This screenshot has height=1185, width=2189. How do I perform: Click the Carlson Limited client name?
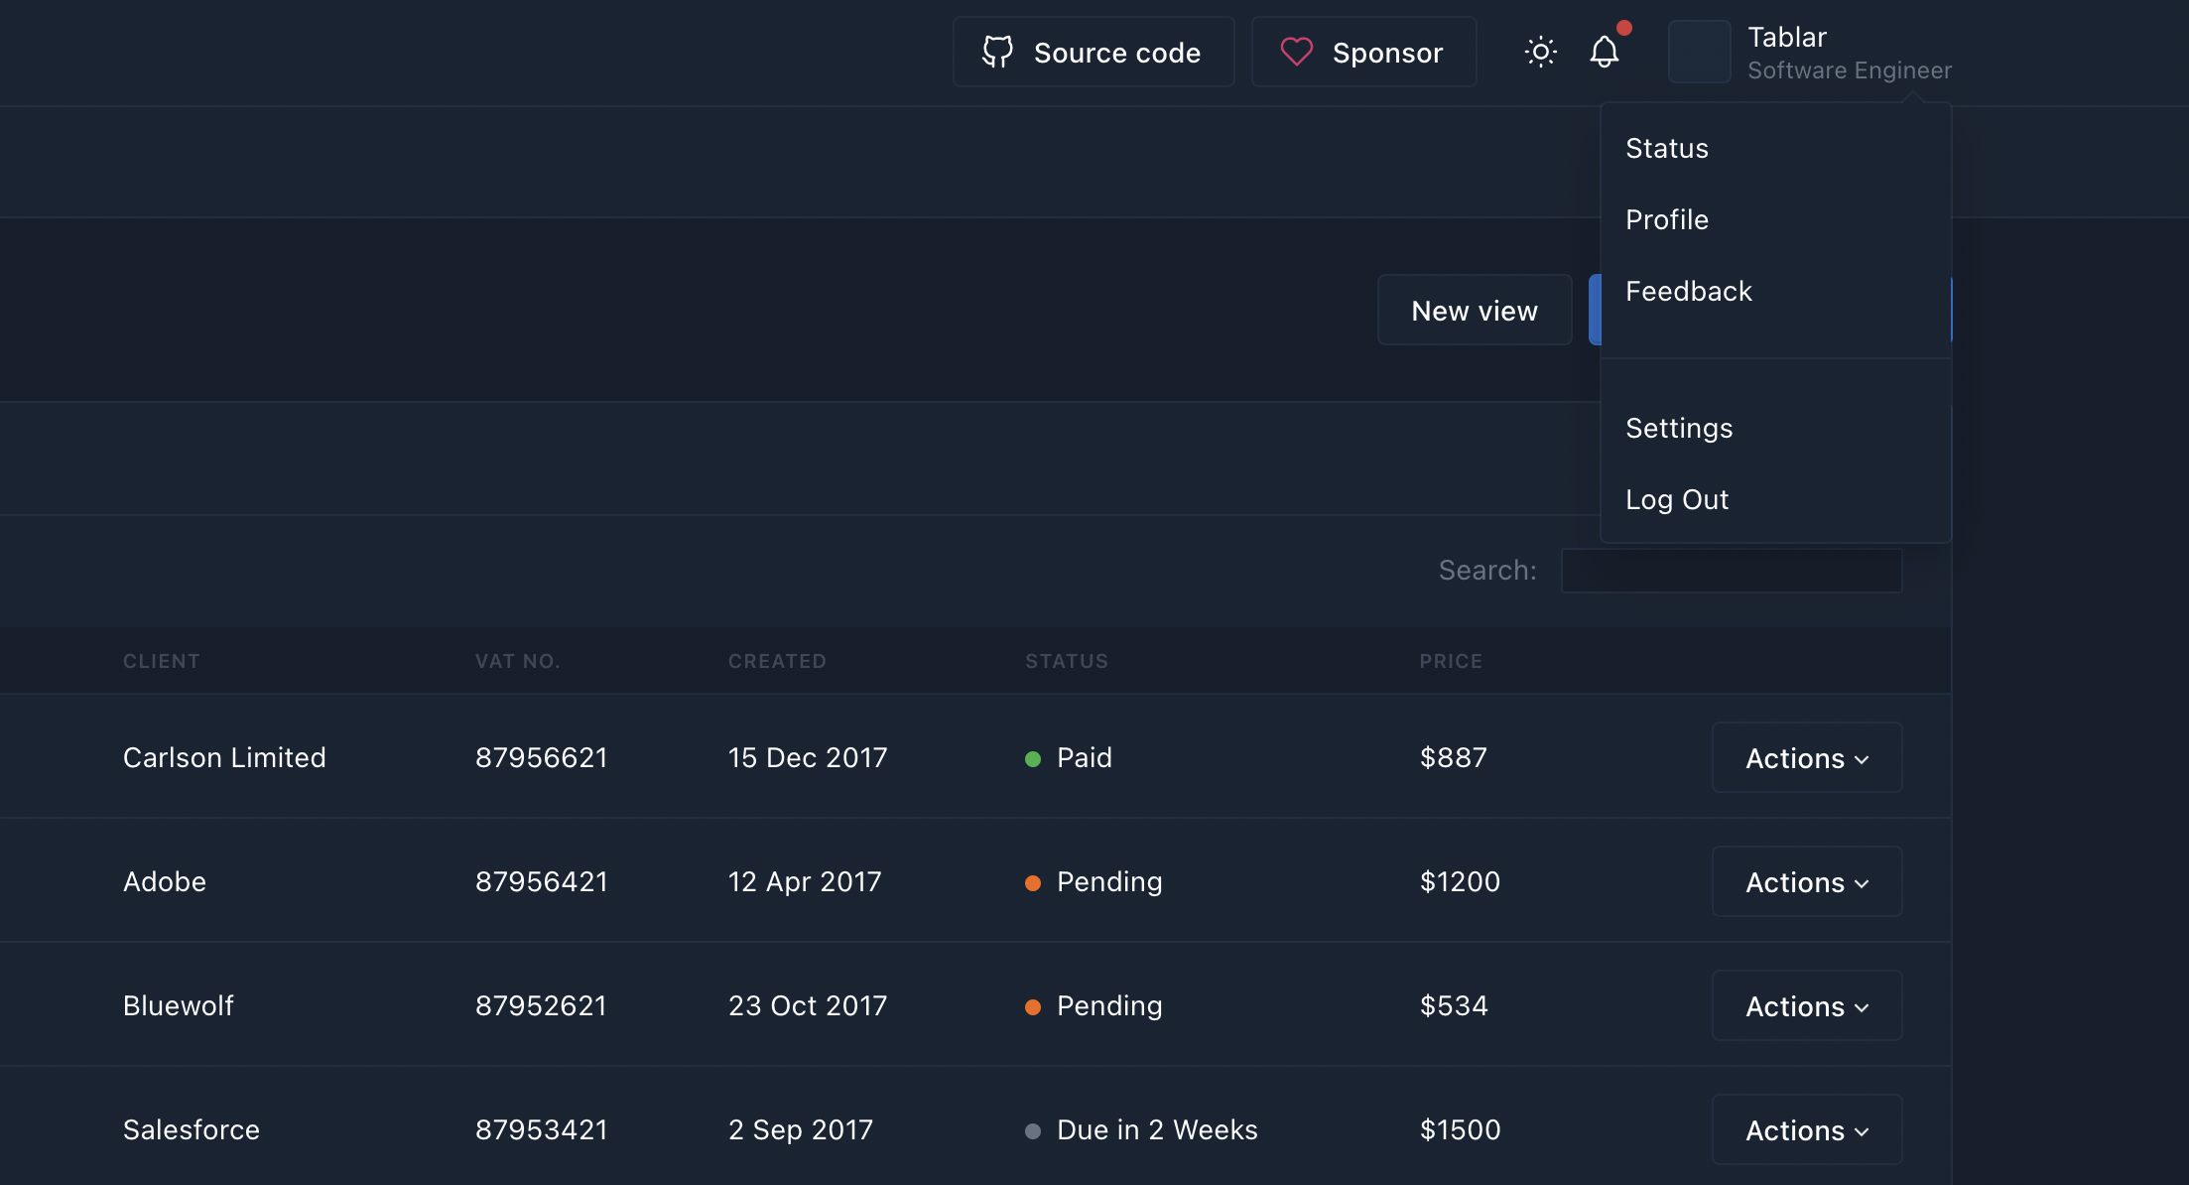tap(224, 758)
